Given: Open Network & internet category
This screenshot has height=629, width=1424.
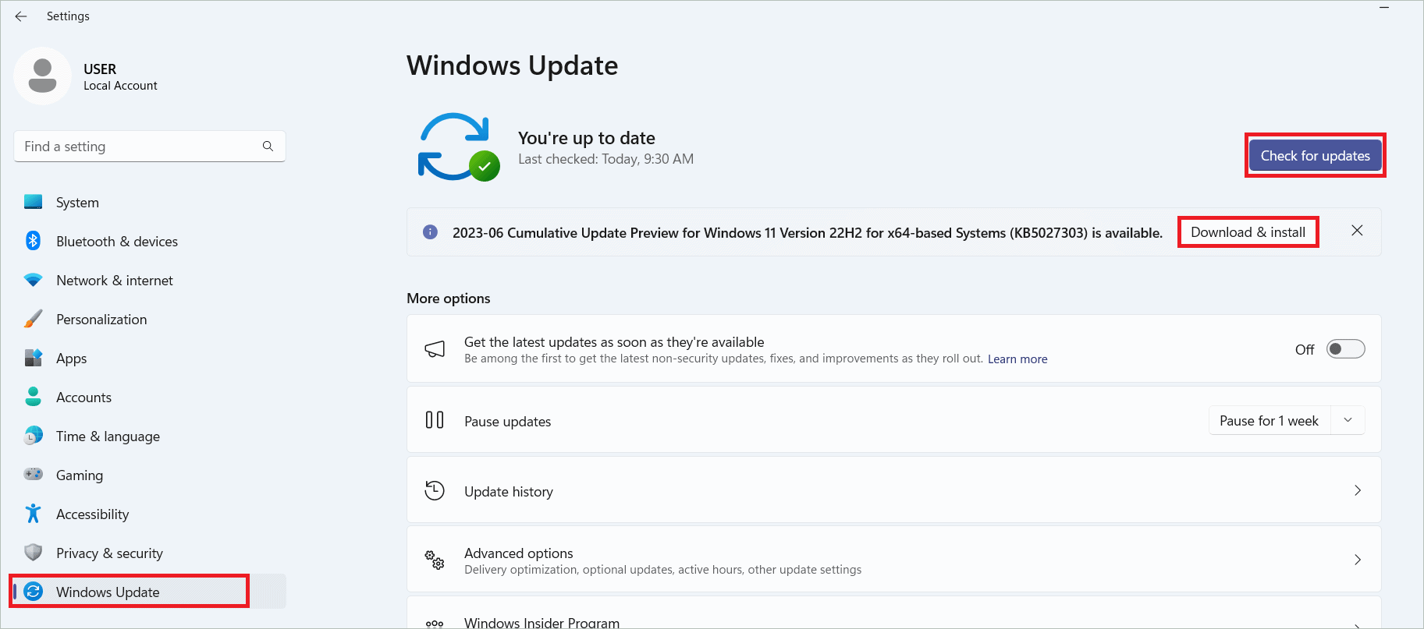Looking at the screenshot, I should click(x=150, y=280).
